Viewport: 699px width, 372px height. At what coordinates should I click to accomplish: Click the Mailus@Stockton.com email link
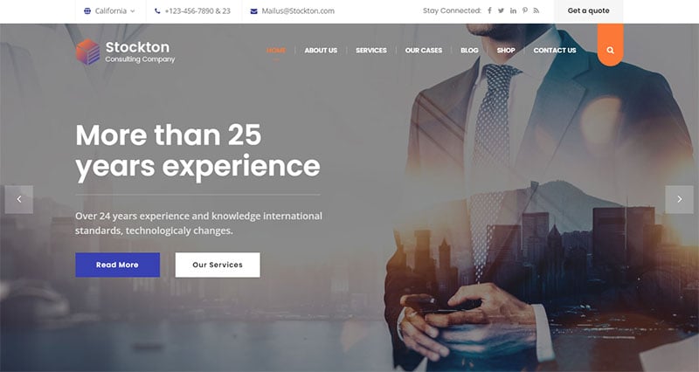[x=298, y=11]
